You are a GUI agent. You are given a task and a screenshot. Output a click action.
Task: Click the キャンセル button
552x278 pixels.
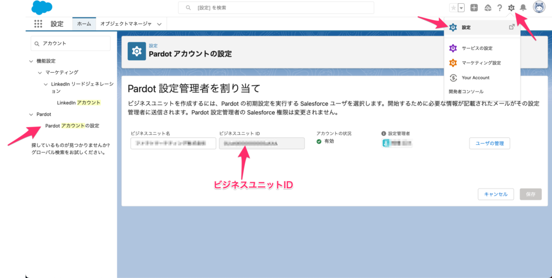click(x=496, y=194)
